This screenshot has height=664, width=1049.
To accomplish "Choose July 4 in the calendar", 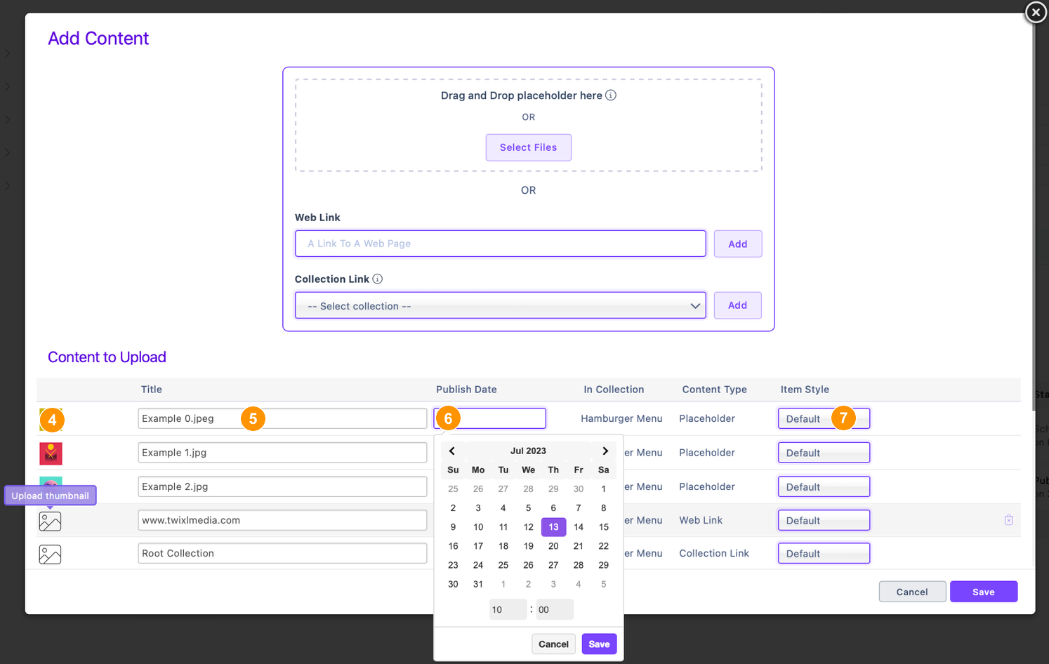I will click(x=503, y=508).
